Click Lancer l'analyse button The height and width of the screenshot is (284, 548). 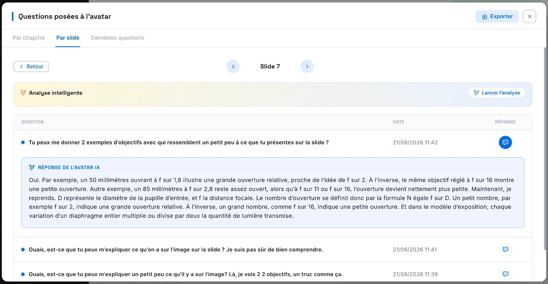pyautogui.click(x=497, y=93)
